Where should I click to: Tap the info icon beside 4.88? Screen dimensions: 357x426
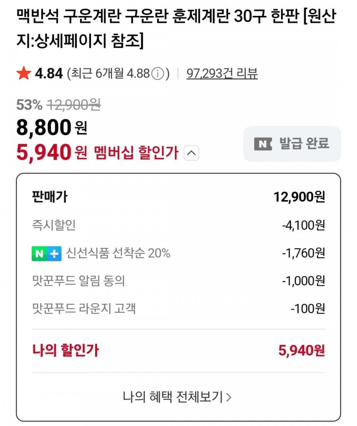[x=158, y=74]
